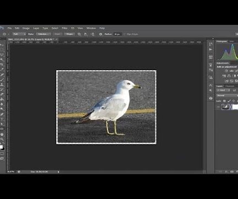Image resolution: width=238 pixels, height=199 pixels.
Task: Open the collapsed History panel icon
Action: (210, 44)
